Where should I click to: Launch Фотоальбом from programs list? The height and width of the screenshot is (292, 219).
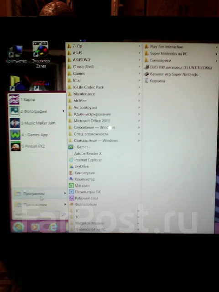pos(83,204)
